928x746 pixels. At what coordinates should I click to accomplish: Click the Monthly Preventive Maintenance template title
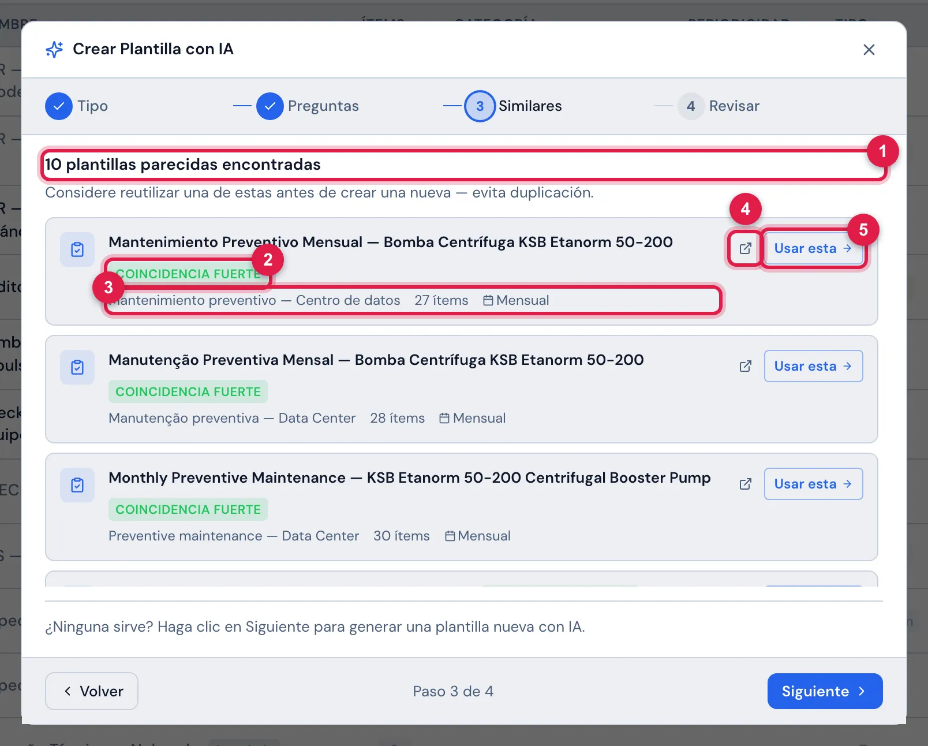(410, 478)
